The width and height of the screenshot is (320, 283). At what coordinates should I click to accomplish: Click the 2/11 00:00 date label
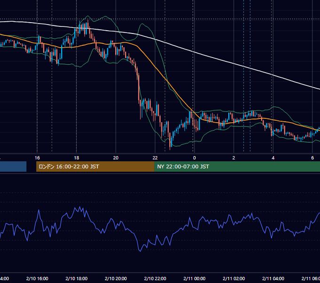pos(194,279)
